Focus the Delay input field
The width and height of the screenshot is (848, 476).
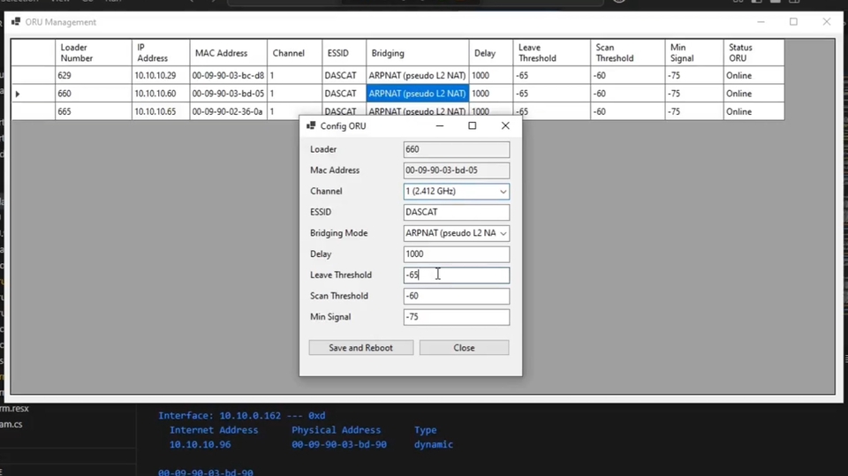(x=456, y=254)
